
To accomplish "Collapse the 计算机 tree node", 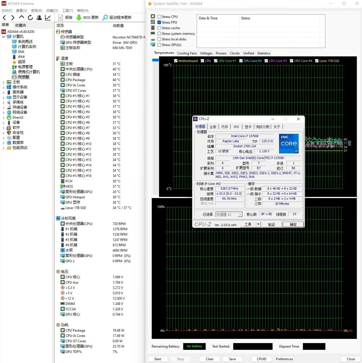I will tap(3, 37).
